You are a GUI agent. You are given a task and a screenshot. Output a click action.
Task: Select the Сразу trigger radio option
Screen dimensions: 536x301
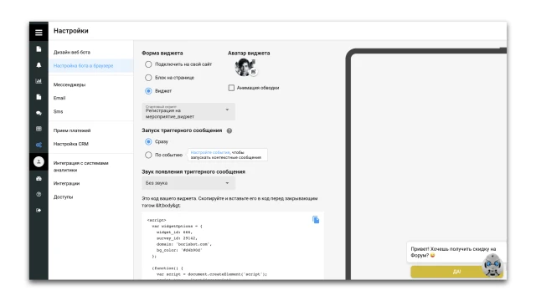pos(148,141)
